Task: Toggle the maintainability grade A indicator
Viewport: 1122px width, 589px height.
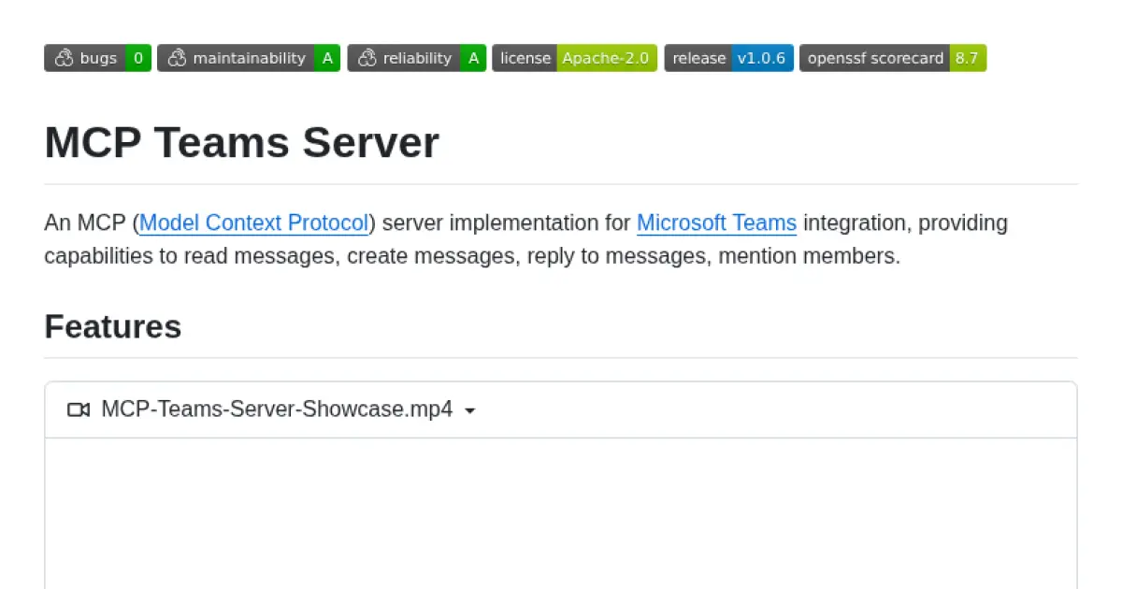Action: tap(327, 58)
